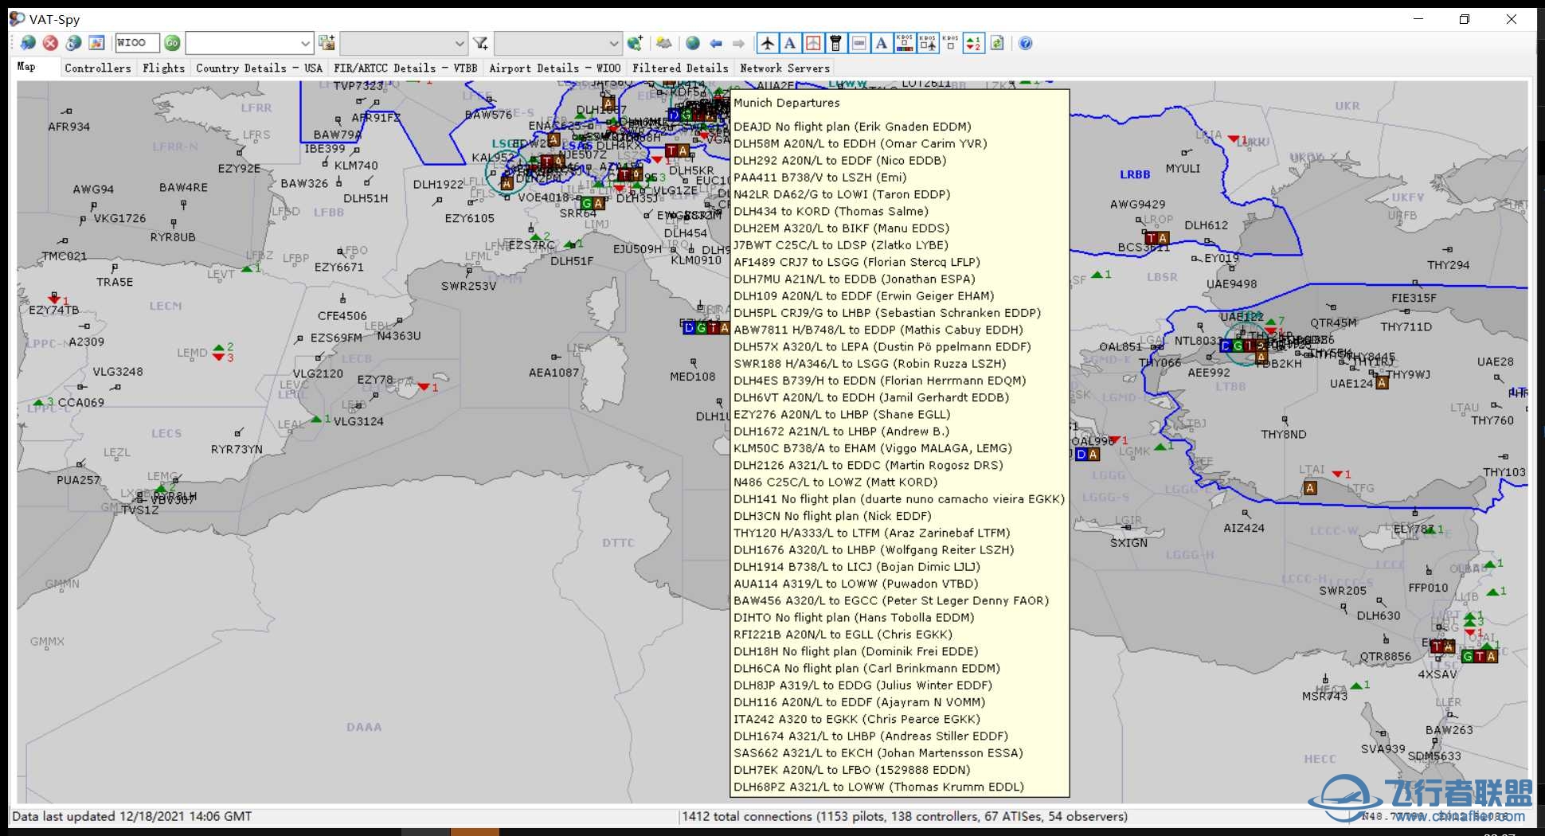The width and height of the screenshot is (1545, 836).
Task: Click the CCA069 aircraft label on map
Action: coord(81,402)
